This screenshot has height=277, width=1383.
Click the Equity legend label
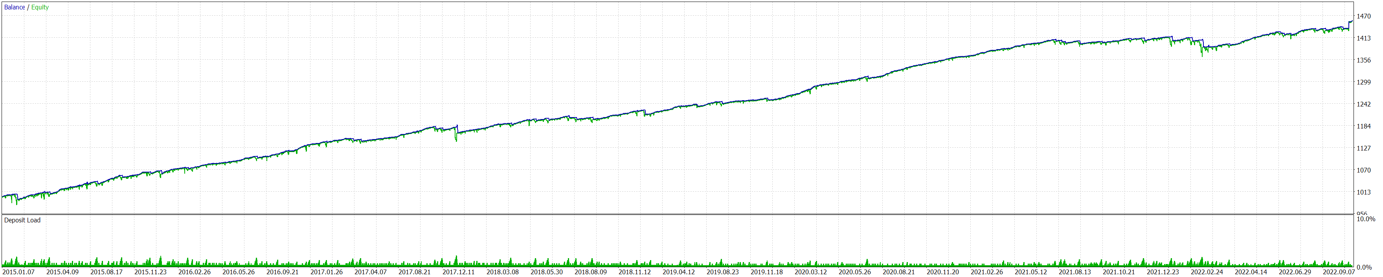pos(40,7)
